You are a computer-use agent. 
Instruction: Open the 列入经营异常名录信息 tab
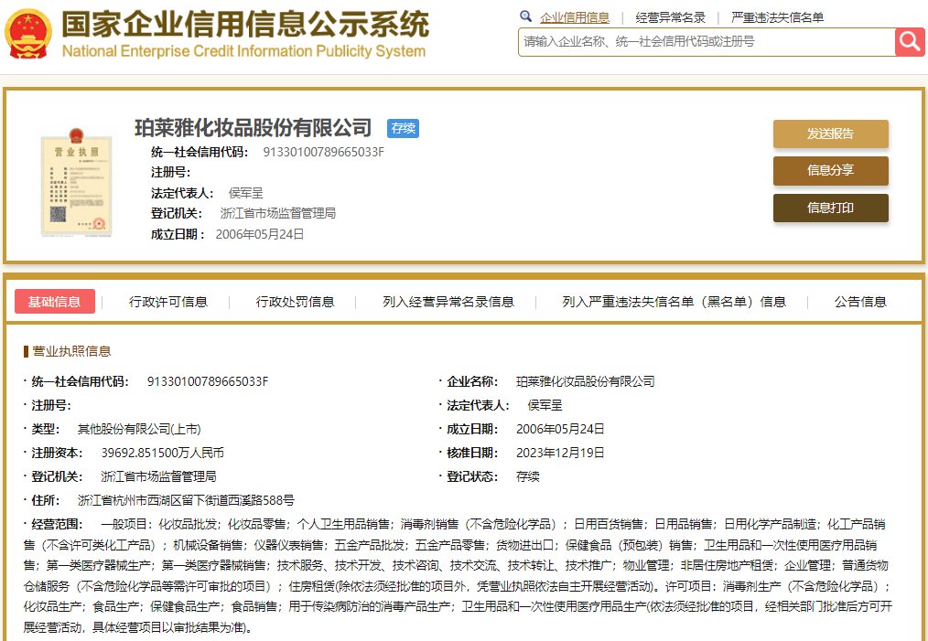(448, 302)
